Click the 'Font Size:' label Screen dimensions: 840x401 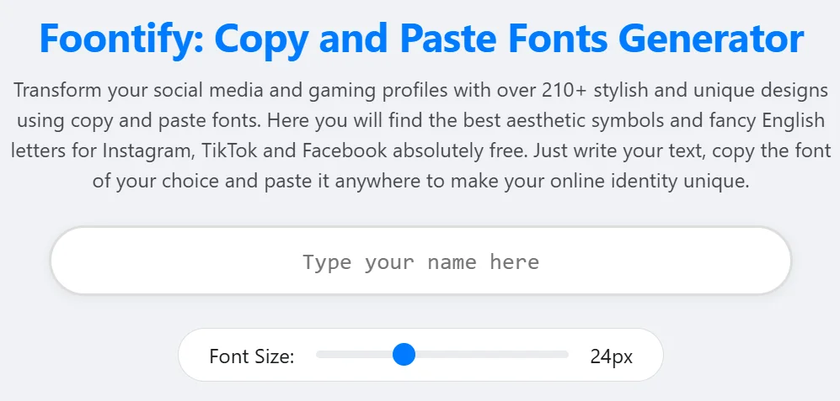(x=252, y=356)
